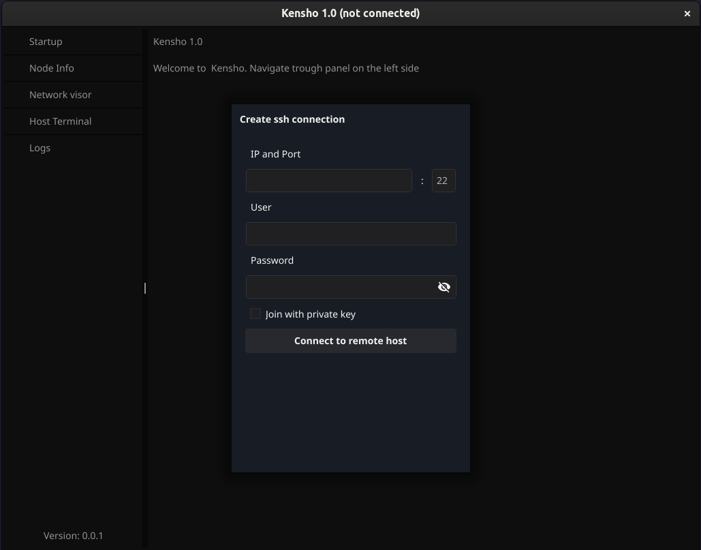Focus the IP address input field
The image size is (701, 550).
click(x=328, y=181)
